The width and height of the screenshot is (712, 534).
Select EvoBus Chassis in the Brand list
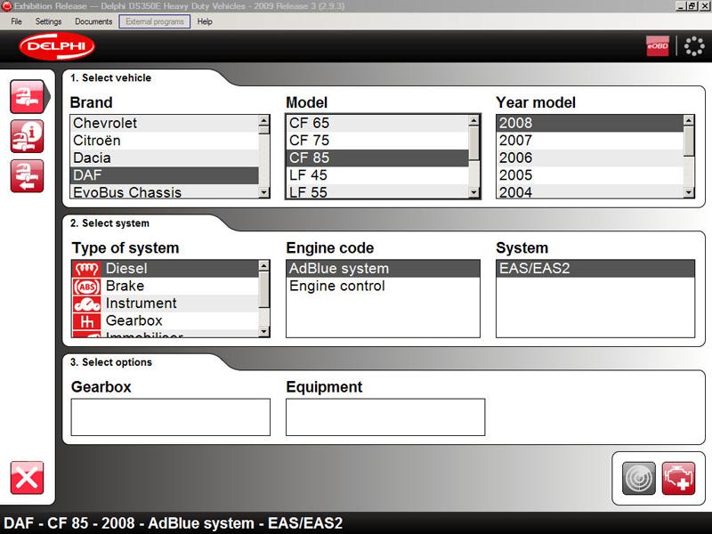click(165, 191)
